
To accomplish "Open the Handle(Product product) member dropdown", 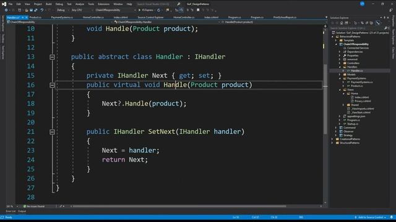I will pyautogui.click(x=273, y=22).
